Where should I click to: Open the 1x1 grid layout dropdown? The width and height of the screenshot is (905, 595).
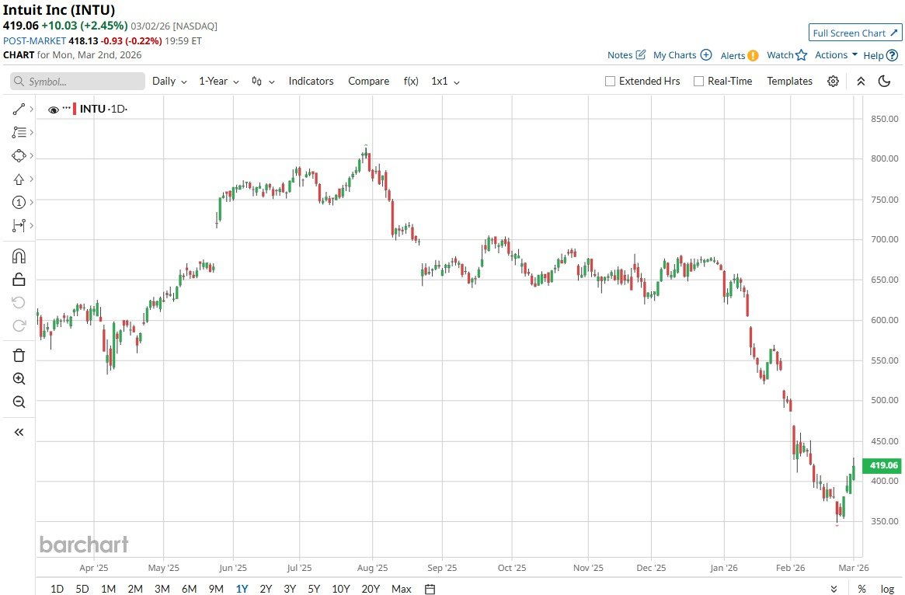[445, 82]
